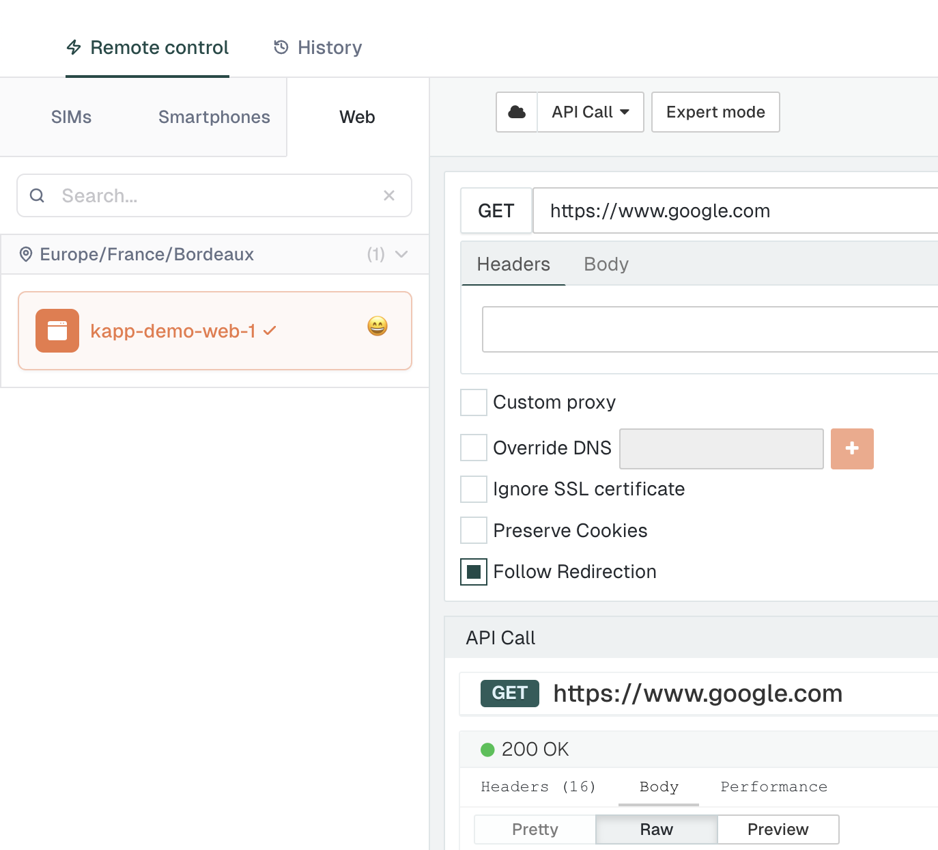Switch to the History tab
938x850 pixels.
coord(318,48)
